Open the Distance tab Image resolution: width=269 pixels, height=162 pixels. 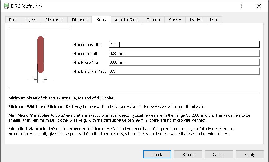click(x=80, y=20)
